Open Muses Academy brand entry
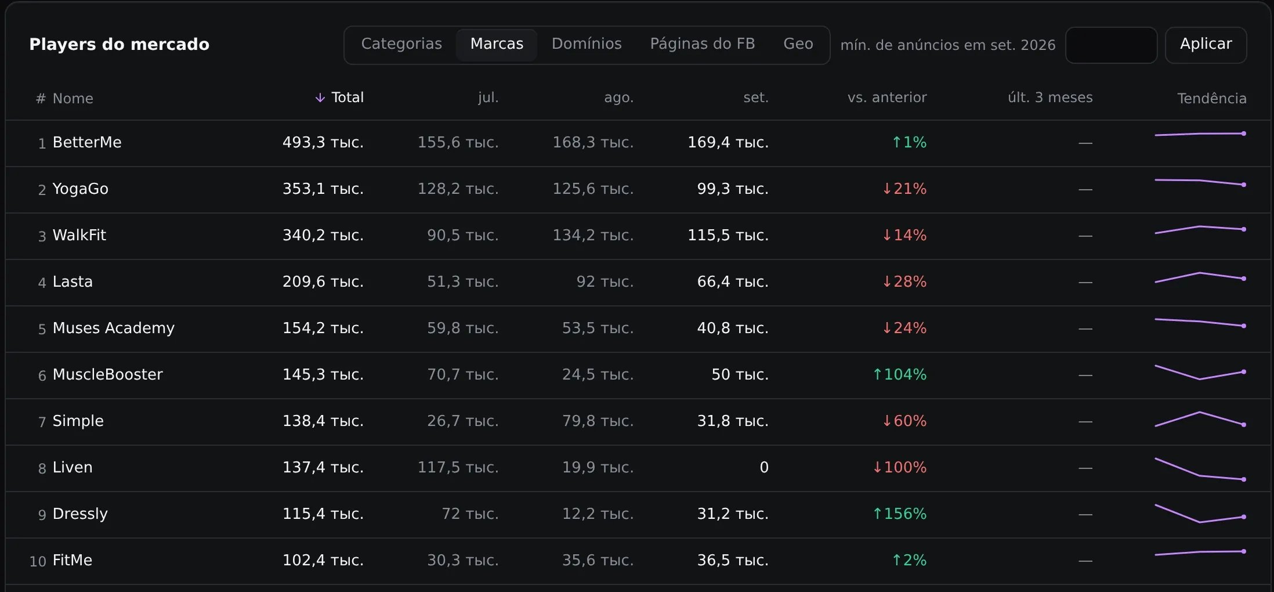 click(x=114, y=329)
